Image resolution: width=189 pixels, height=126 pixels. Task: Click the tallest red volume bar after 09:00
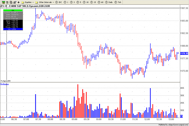click(78, 101)
